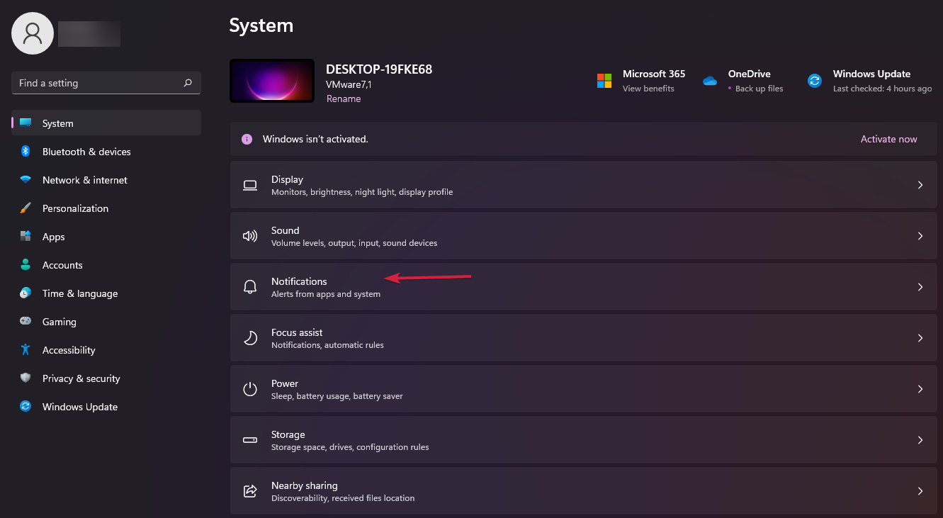Click the OneDrive cloud icon

(x=710, y=81)
